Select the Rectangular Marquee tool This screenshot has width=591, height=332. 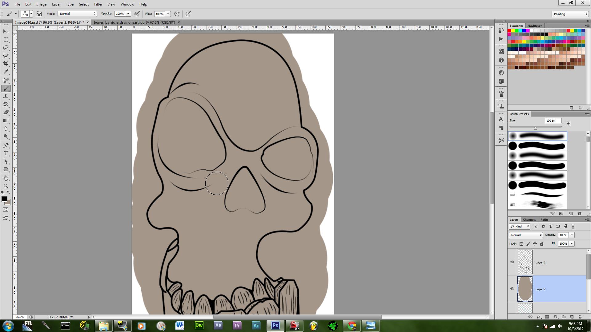(6, 40)
